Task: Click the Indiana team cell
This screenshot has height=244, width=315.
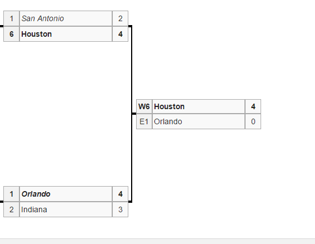Action: [x=66, y=209]
